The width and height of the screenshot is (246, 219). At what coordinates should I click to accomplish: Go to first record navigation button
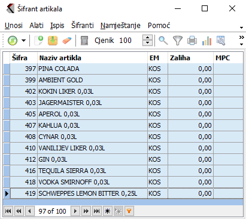coord(8,211)
